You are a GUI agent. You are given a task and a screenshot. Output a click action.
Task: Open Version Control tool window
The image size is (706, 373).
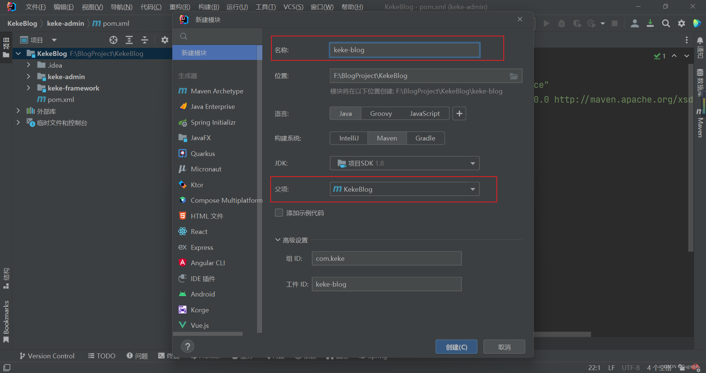tap(47, 356)
